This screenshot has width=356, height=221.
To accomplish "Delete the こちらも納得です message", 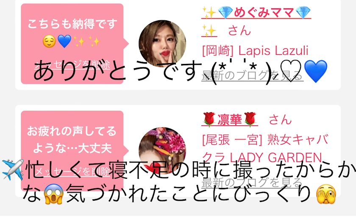I will point(72,65).
